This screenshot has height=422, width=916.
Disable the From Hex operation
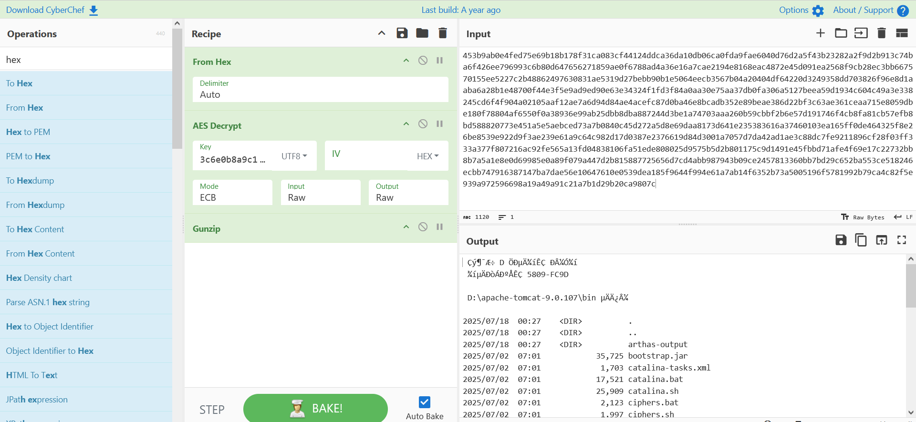[423, 60]
